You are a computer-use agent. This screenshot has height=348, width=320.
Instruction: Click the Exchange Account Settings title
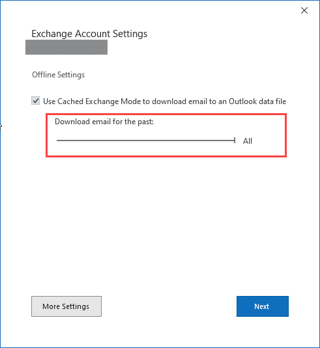(89, 34)
